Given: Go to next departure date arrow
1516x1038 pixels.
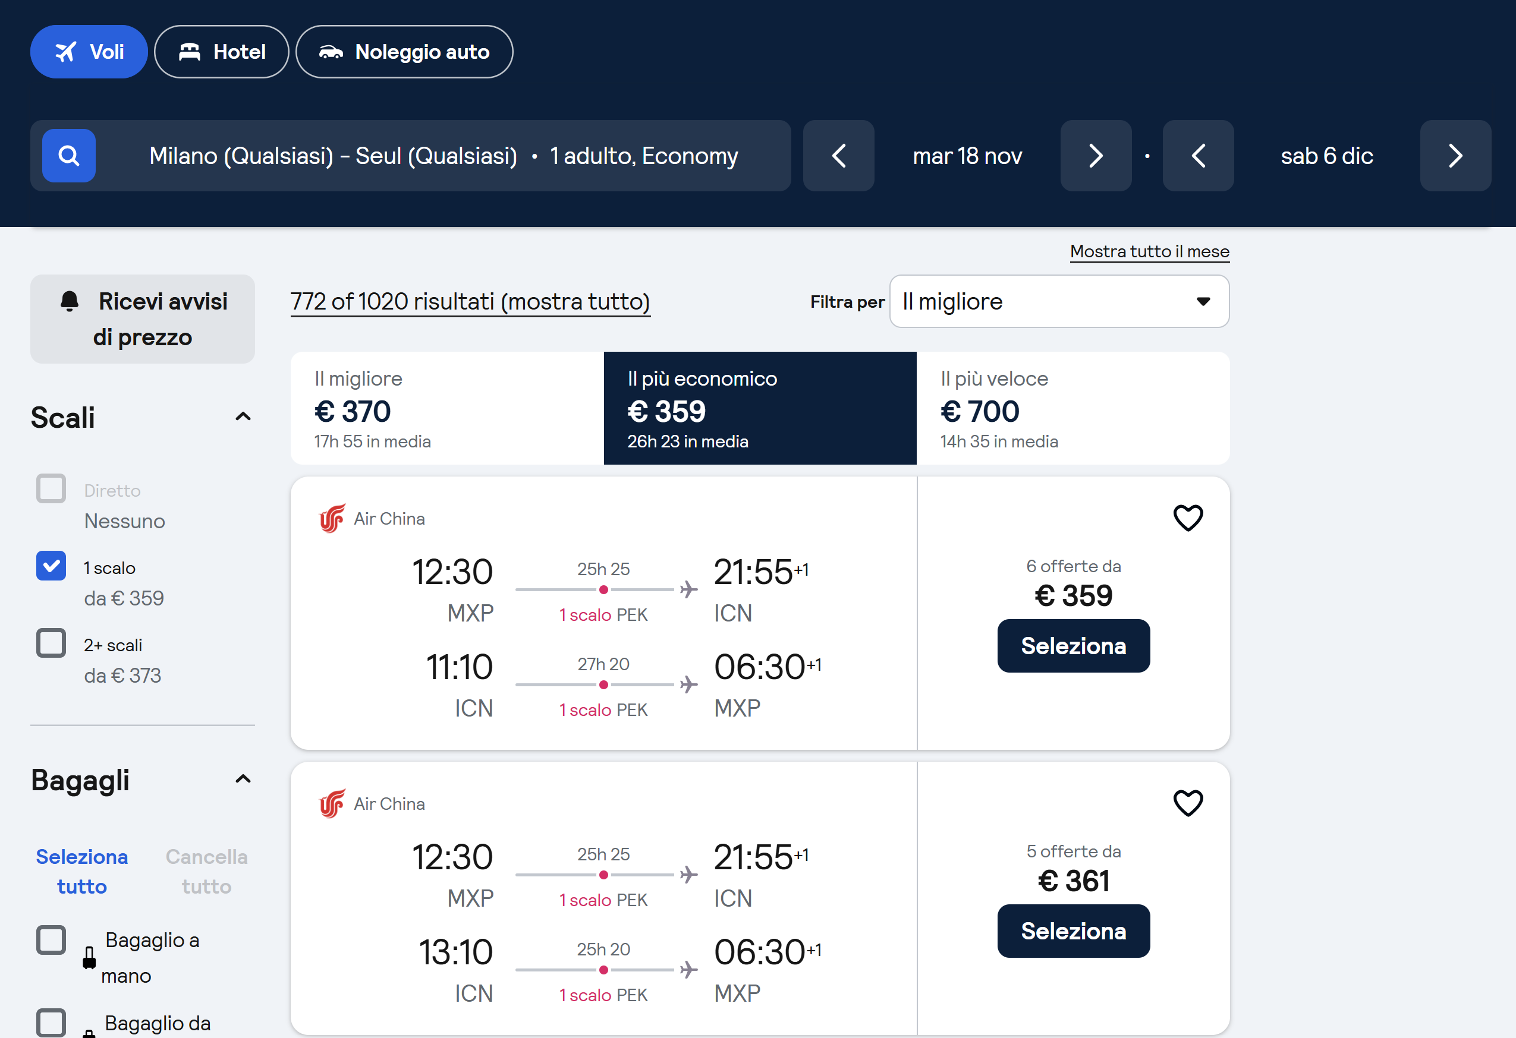Looking at the screenshot, I should point(1095,156).
